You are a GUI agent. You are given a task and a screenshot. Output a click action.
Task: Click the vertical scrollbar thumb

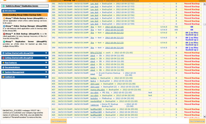pyautogui.click(x=204, y=24)
